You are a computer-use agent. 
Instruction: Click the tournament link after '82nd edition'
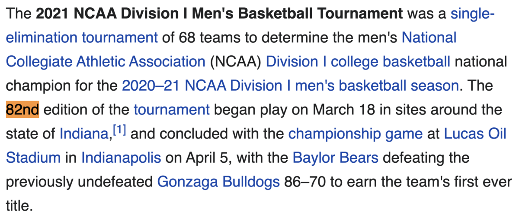[172, 110]
